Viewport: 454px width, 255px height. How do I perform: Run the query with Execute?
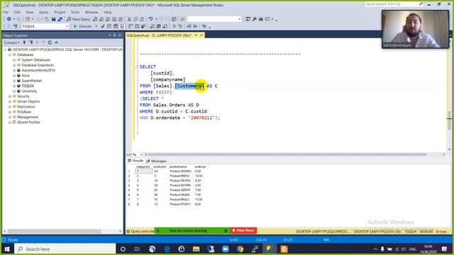coord(82,26)
